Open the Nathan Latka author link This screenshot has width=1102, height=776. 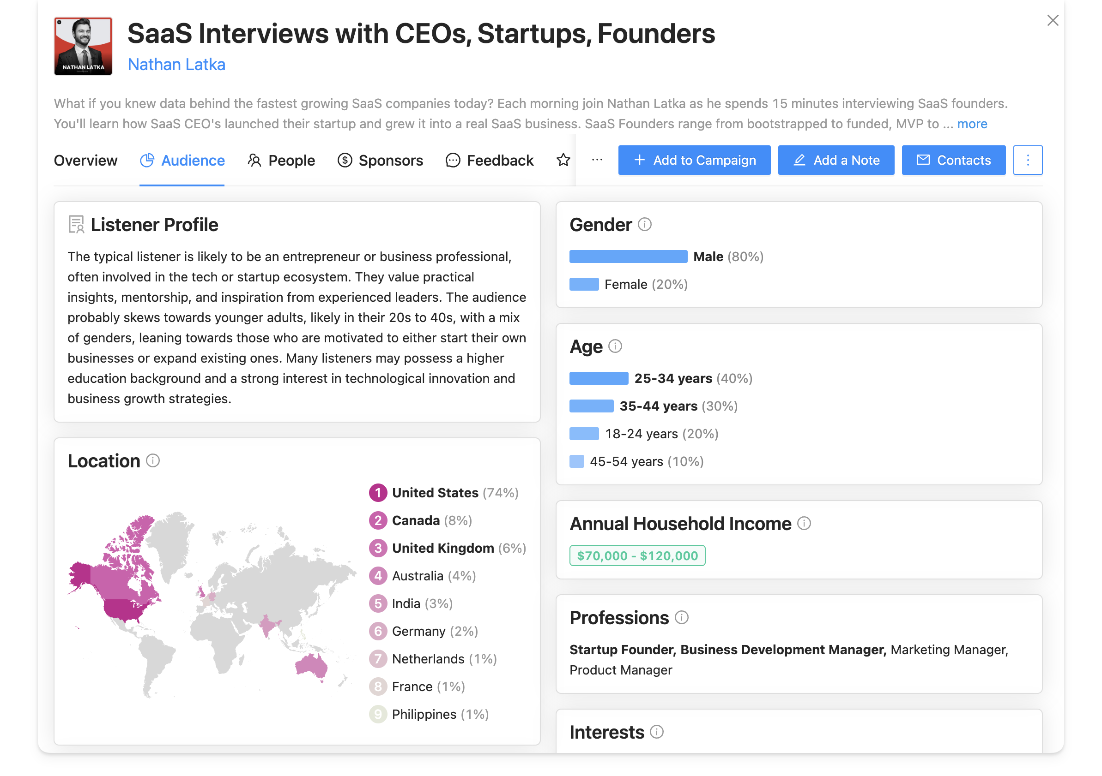coord(176,64)
